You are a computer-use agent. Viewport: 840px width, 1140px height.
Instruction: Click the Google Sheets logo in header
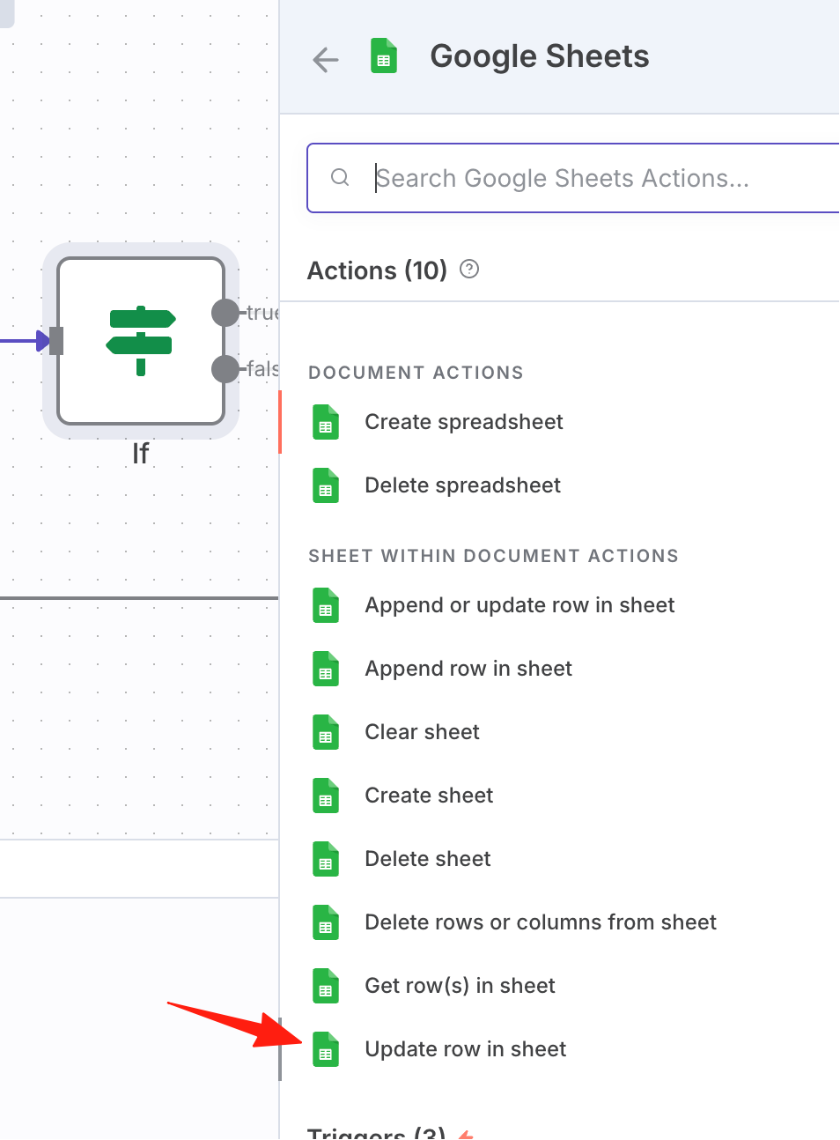(384, 56)
